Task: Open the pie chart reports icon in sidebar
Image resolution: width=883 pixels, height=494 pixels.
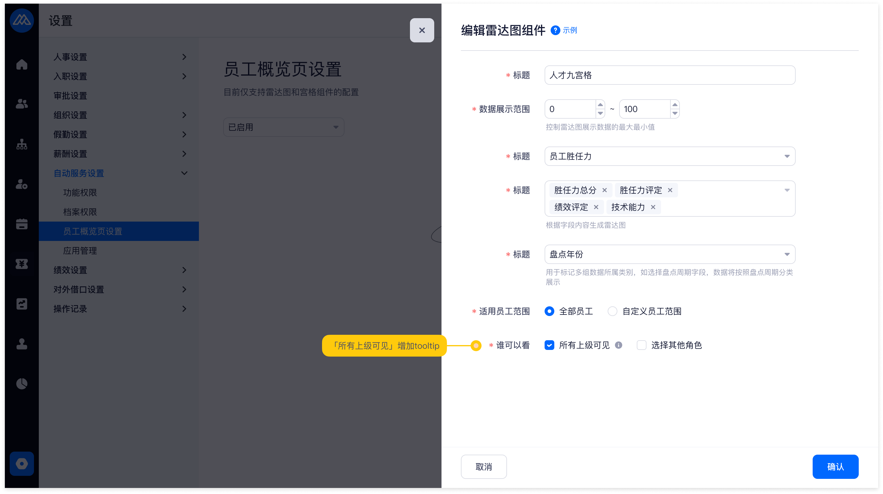Action: point(22,384)
